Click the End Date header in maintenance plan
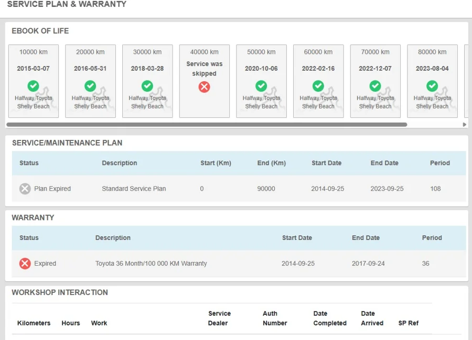Image resolution: width=472 pixels, height=340 pixels. [x=384, y=163]
